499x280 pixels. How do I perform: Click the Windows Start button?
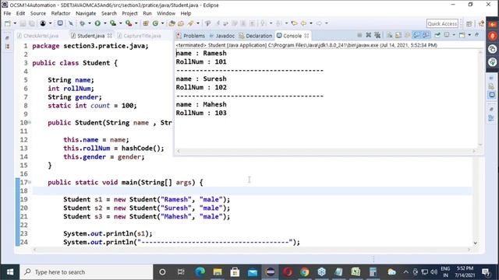10,272
